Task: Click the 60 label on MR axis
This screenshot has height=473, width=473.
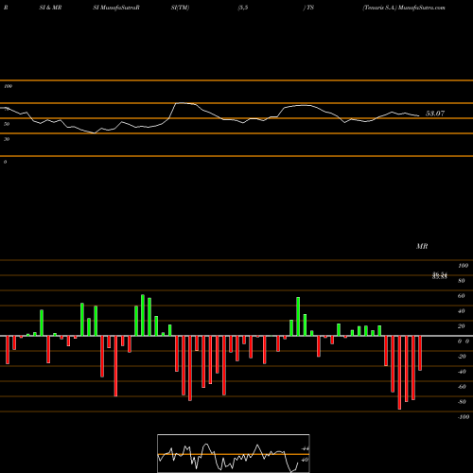Action: [x=461, y=296]
